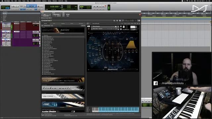Viewport: 212px width, 119px height.
Task: Click the Kontakt workspace panels icon
Action: pos(120,20)
